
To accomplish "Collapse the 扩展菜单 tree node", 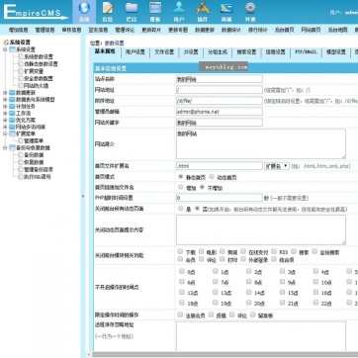I will tap(5, 134).
